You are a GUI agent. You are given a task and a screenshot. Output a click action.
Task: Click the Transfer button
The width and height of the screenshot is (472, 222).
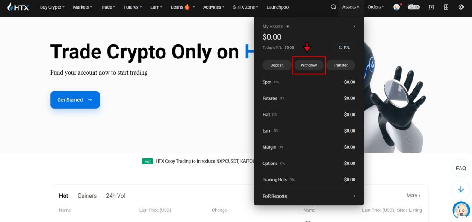coord(341,65)
